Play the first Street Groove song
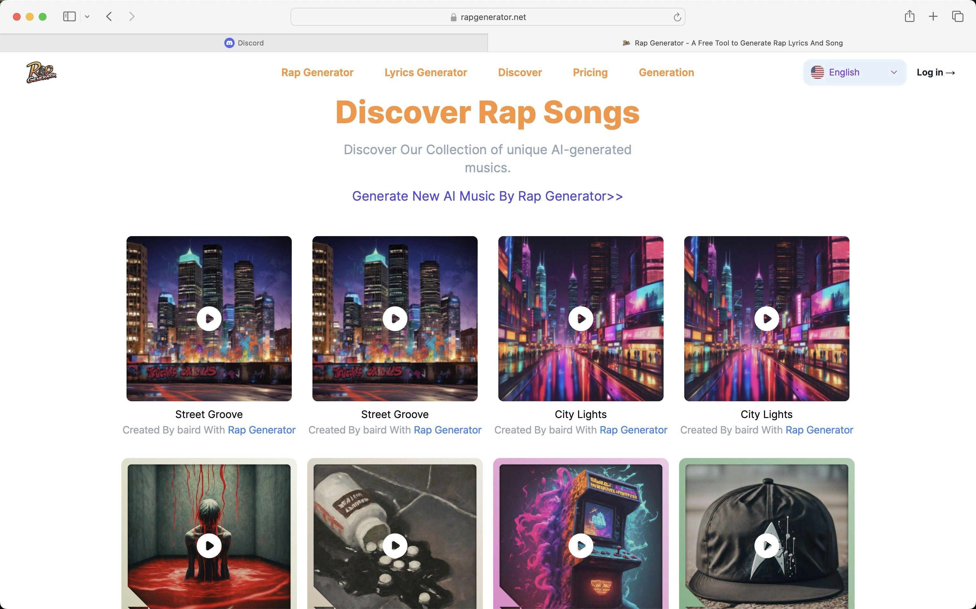 click(209, 319)
